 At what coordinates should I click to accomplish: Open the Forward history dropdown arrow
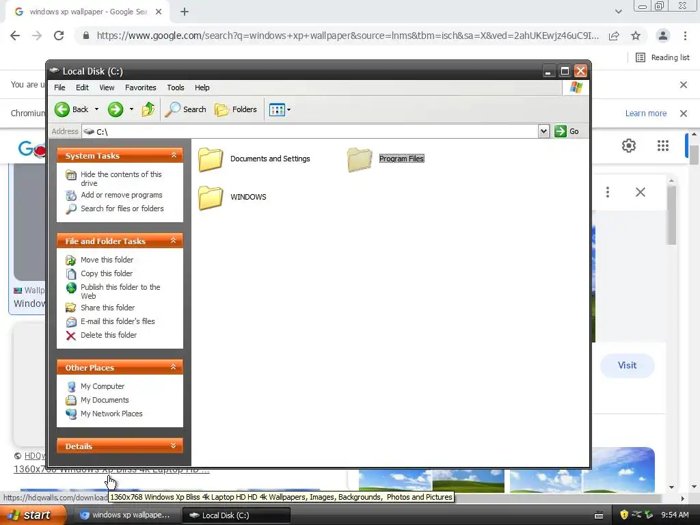131,109
